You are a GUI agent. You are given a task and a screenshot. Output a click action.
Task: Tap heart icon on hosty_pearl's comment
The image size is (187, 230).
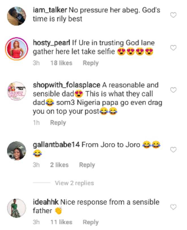click(173, 48)
